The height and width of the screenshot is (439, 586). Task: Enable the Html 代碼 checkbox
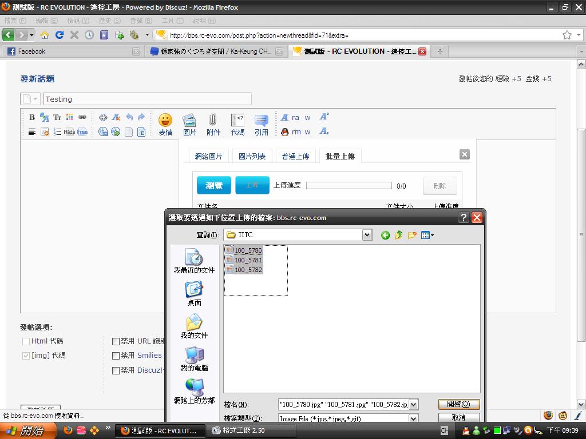click(x=26, y=341)
